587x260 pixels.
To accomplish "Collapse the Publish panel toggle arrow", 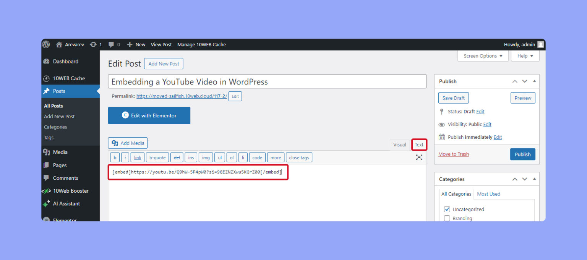I will tap(534, 81).
